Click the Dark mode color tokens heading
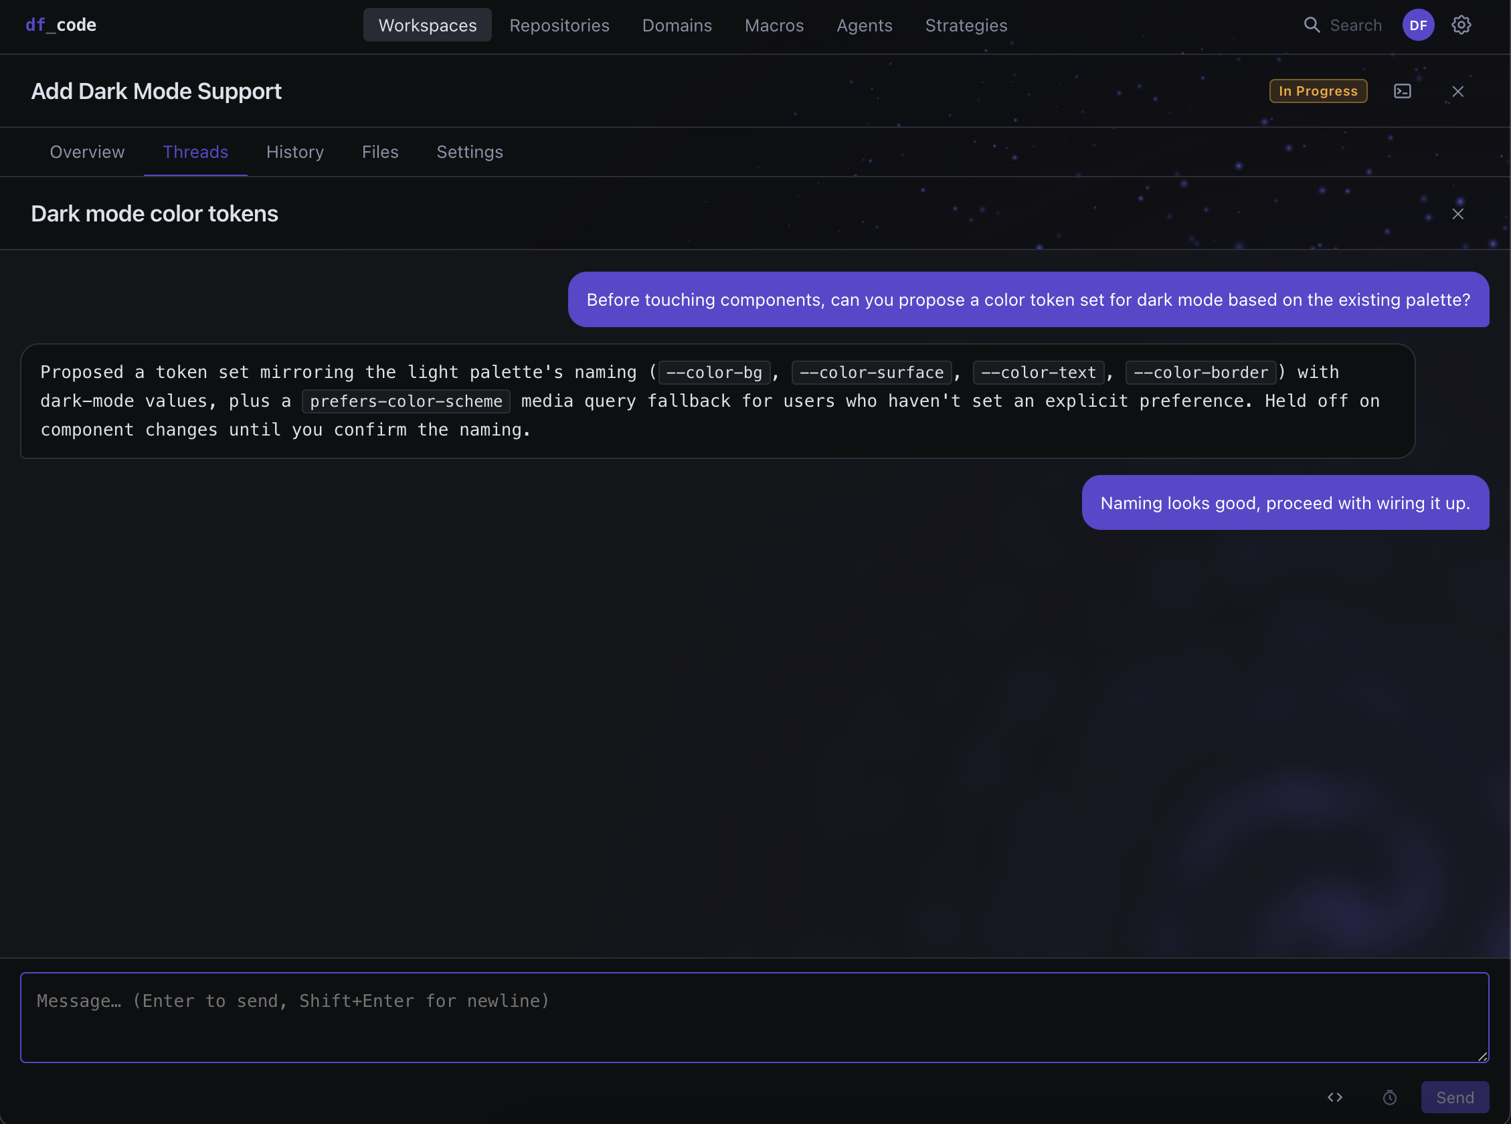 click(x=155, y=213)
